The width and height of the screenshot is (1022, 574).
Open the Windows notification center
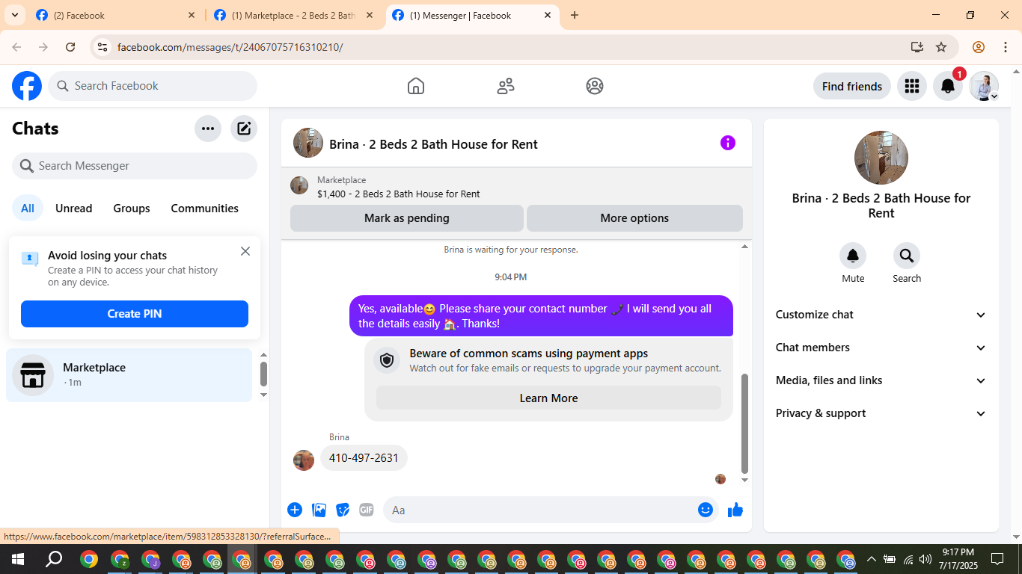(x=997, y=559)
